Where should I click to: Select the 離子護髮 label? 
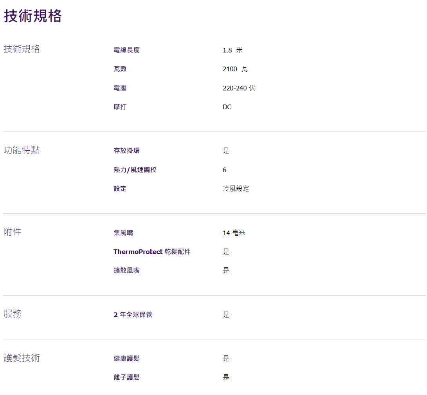pyautogui.click(x=126, y=377)
